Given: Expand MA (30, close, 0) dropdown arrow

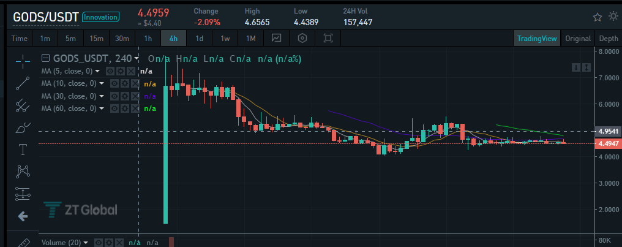Looking at the screenshot, I should pos(102,96).
